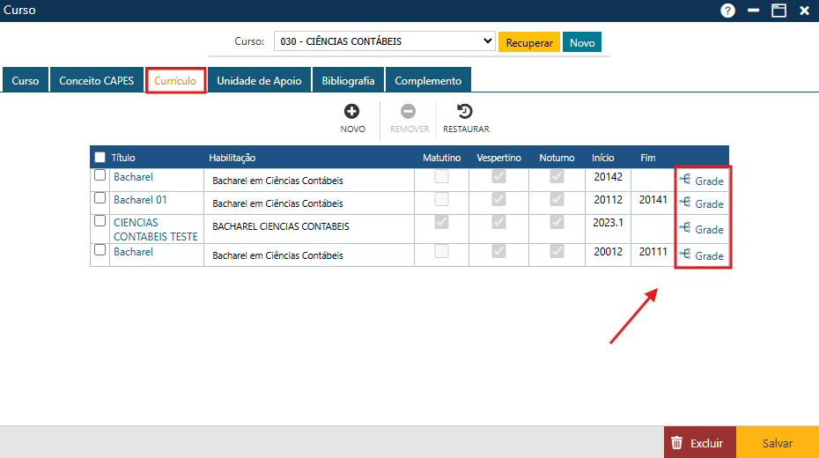Check the row checkbox for Bacharel 01
Viewport: 819px width, 458px height.
100,198
